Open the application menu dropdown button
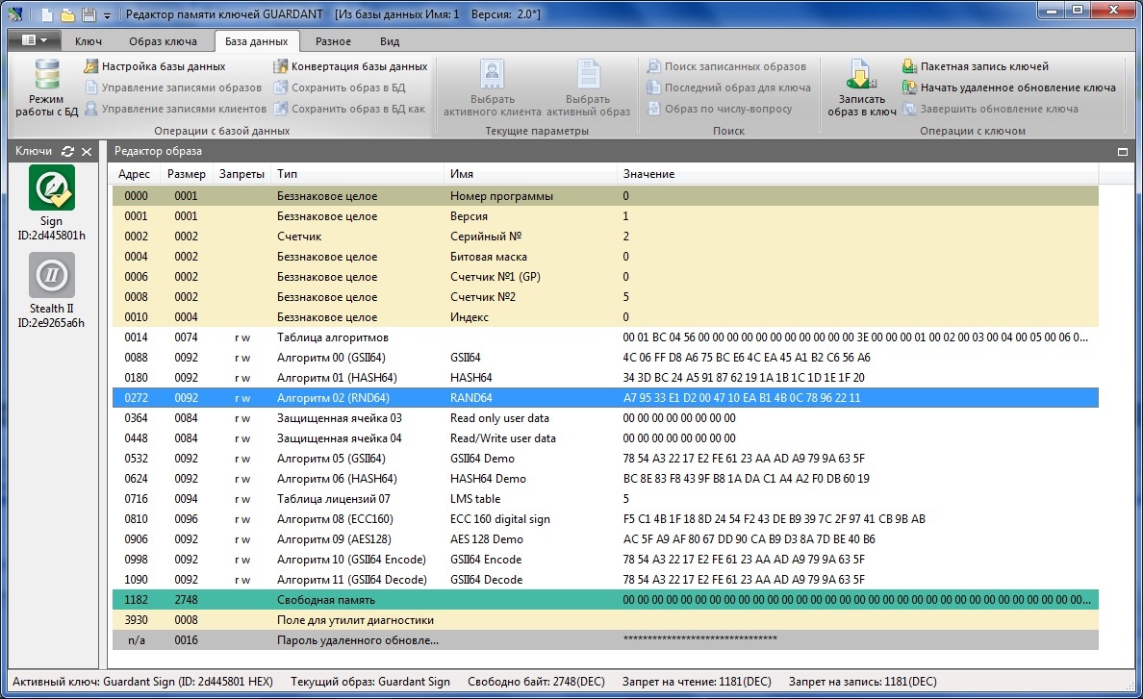Viewport: 1143px width, 699px height. (x=35, y=41)
